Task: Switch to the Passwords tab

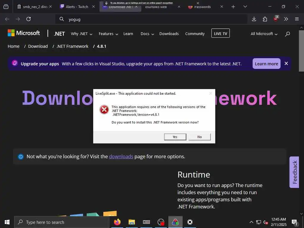Action: click(202, 7)
